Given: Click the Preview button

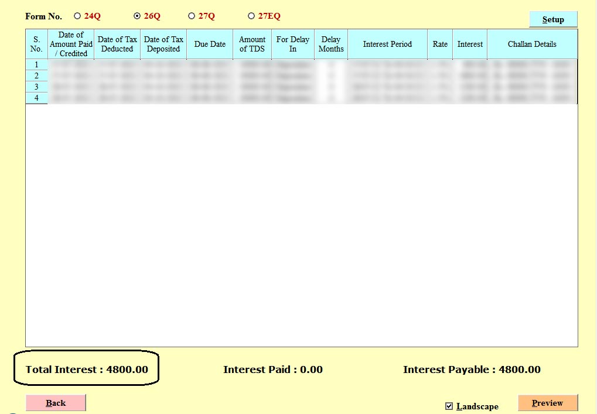Looking at the screenshot, I should (x=547, y=403).
